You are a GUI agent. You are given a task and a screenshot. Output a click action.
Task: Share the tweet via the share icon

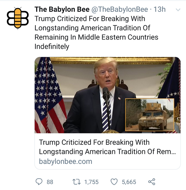(152, 182)
